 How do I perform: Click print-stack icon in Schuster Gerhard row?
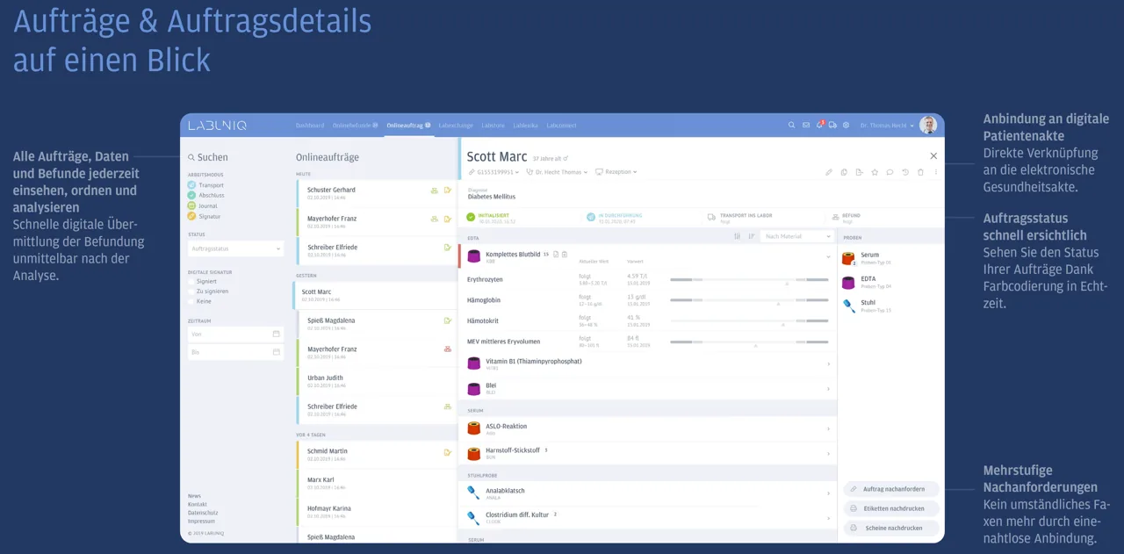(x=434, y=191)
